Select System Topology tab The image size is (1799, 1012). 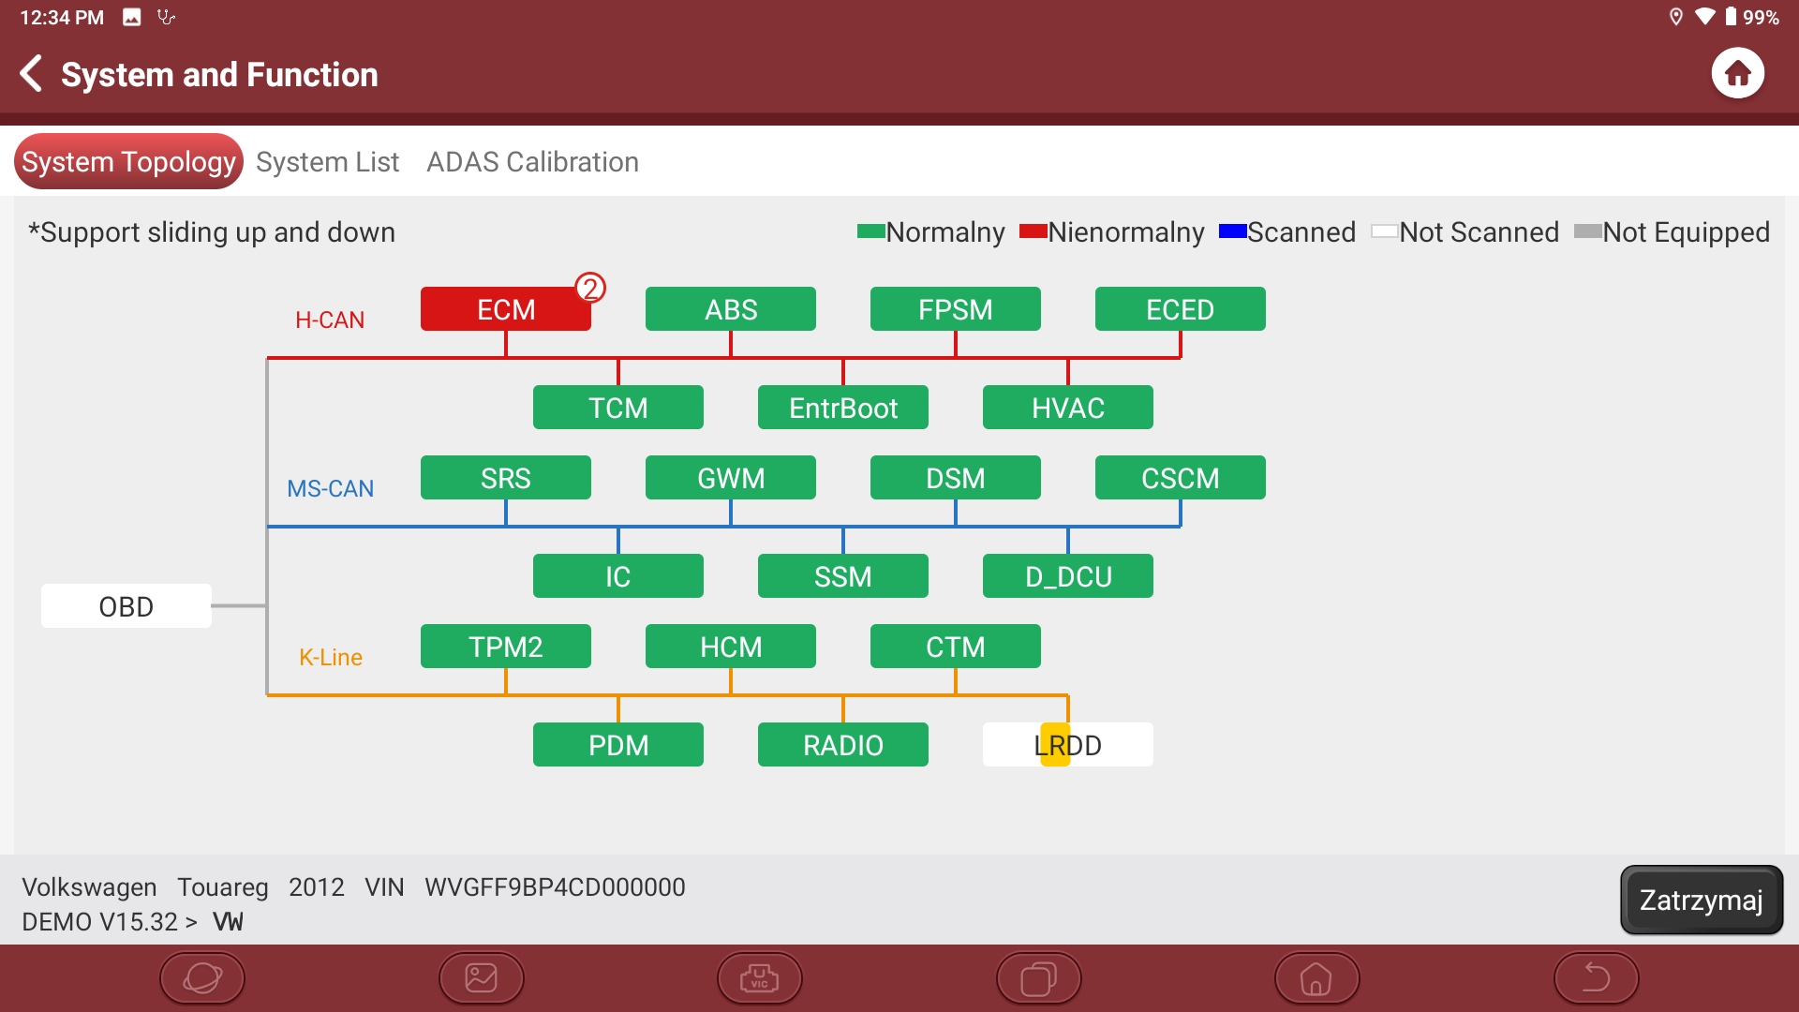tap(128, 162)
